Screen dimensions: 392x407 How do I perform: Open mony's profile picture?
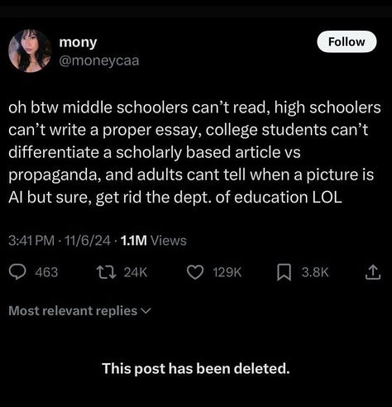click(x=30, y=51)
